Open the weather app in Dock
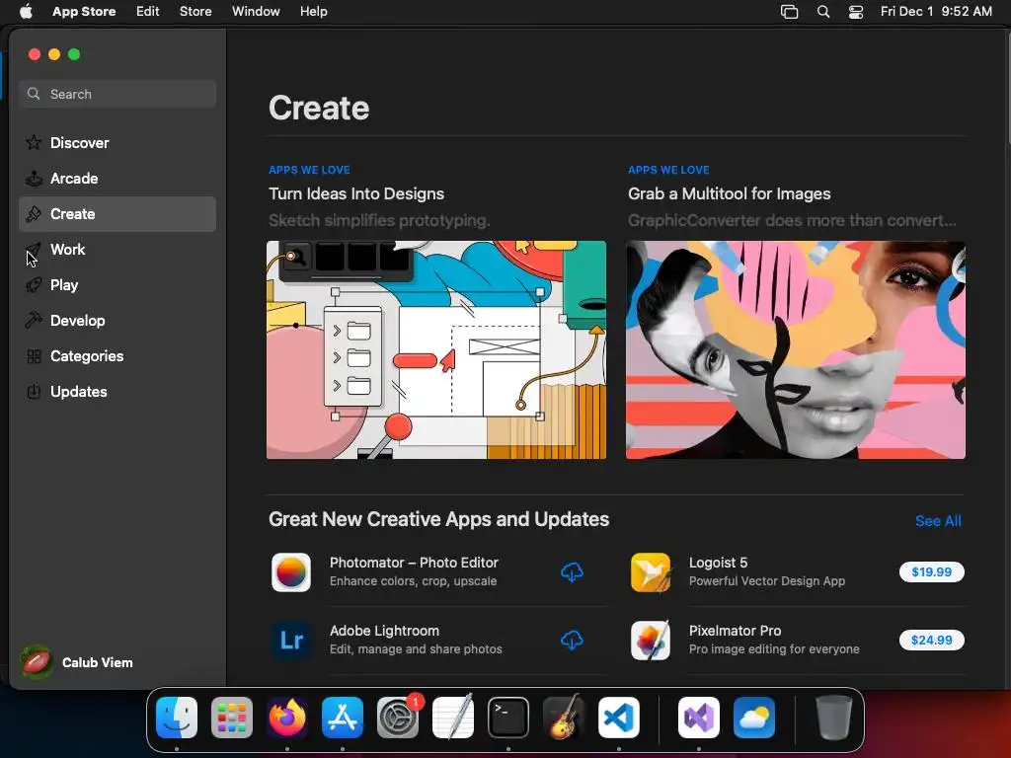 (753, 718)
